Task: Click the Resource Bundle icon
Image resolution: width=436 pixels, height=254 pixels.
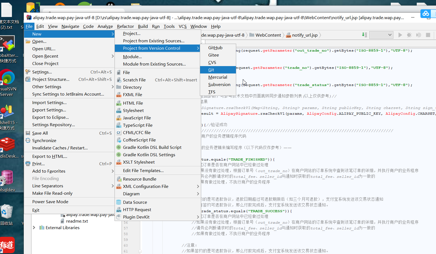Action: point(119,179)
